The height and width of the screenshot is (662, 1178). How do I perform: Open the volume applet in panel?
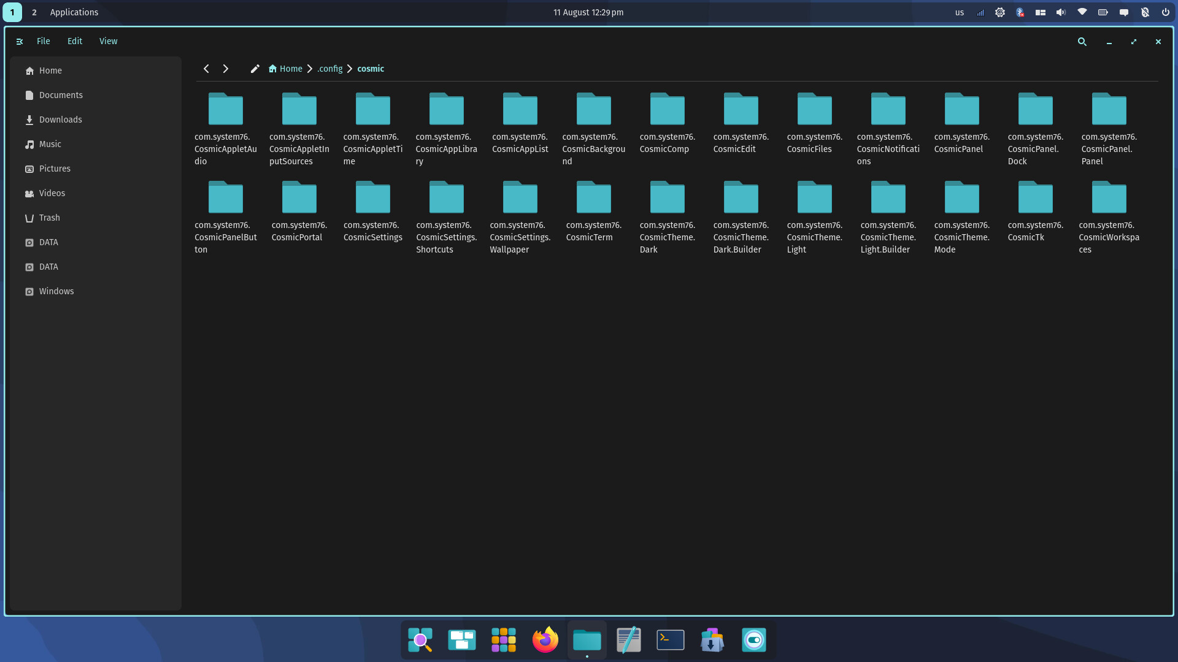1061,12
